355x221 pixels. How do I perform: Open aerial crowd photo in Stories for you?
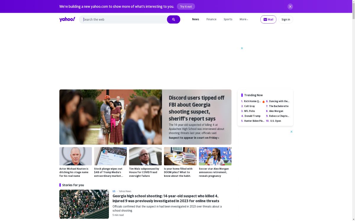tap(84, 204)
